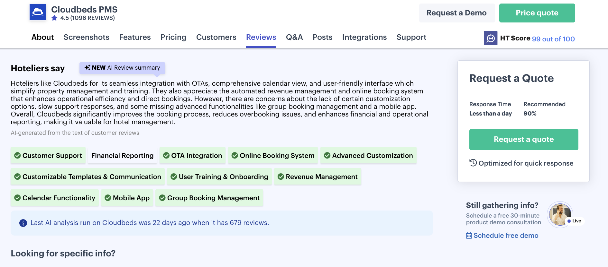
Task: Click the HT Score badge icon
Action: tap(491, 38)
